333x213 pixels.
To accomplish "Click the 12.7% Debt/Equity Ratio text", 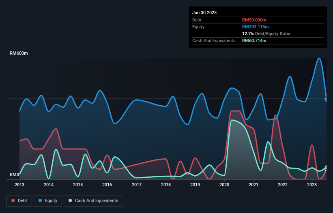I will point(266,34).
